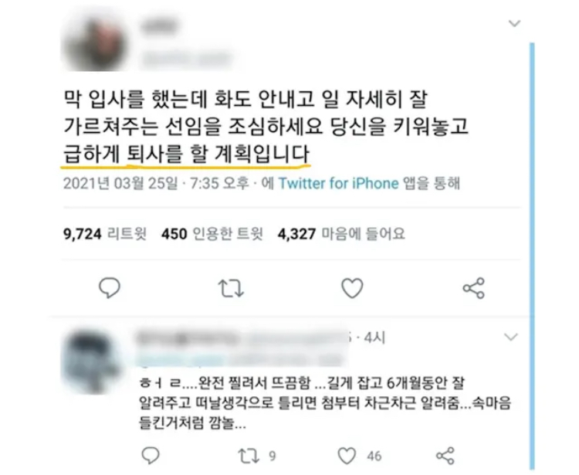Open the reply author's profile picture
Image resolution: width=579 pixels, height=475 pixels.
coord(93,361)
